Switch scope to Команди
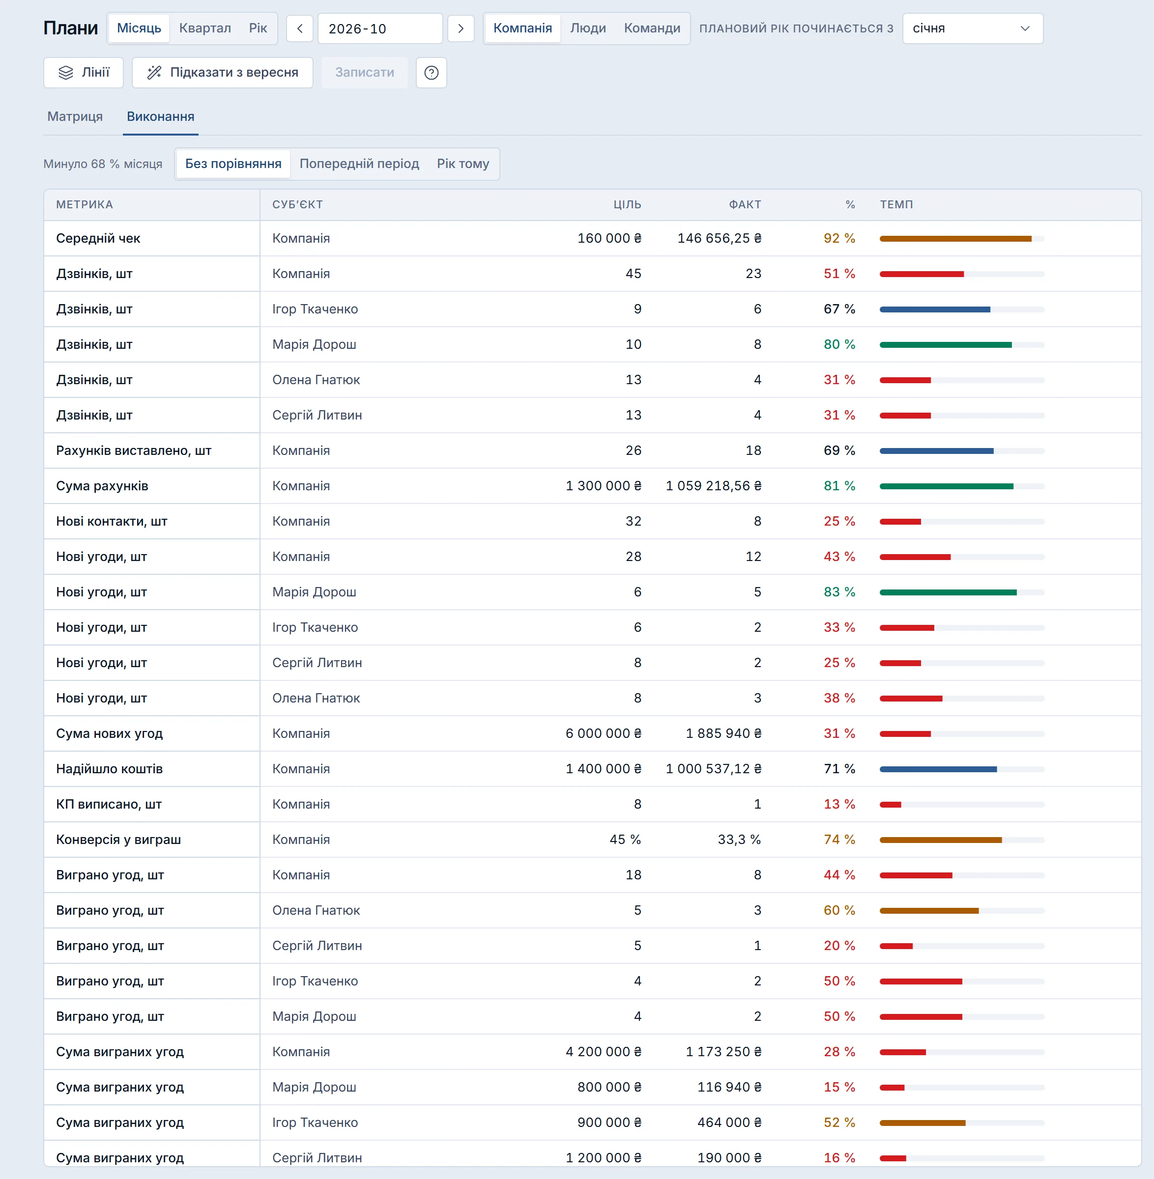Image resolution: width=1154 pixels, height=1179 pixels. pos(652,28)
